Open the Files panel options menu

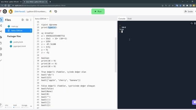pyautogui.click(x=31, y=20)
